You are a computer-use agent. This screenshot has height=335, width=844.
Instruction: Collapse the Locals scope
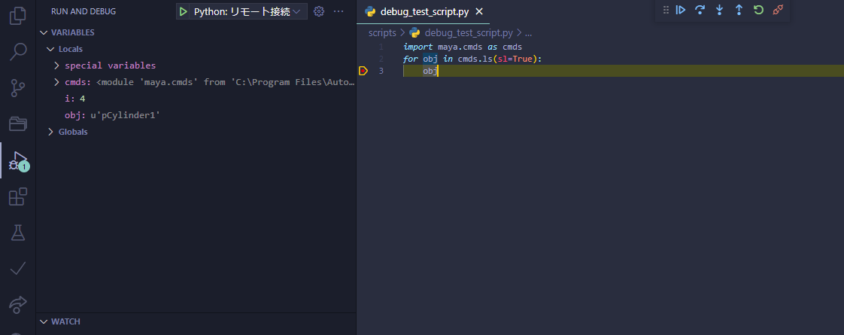coord(50,49)
